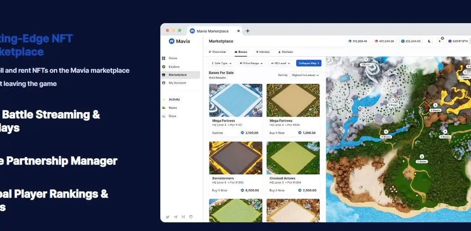The image size is (471, 231).
Task: Expand the HQ Level filter
Action: [281, 63]
